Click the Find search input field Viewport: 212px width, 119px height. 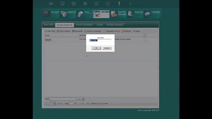[63, 99]
